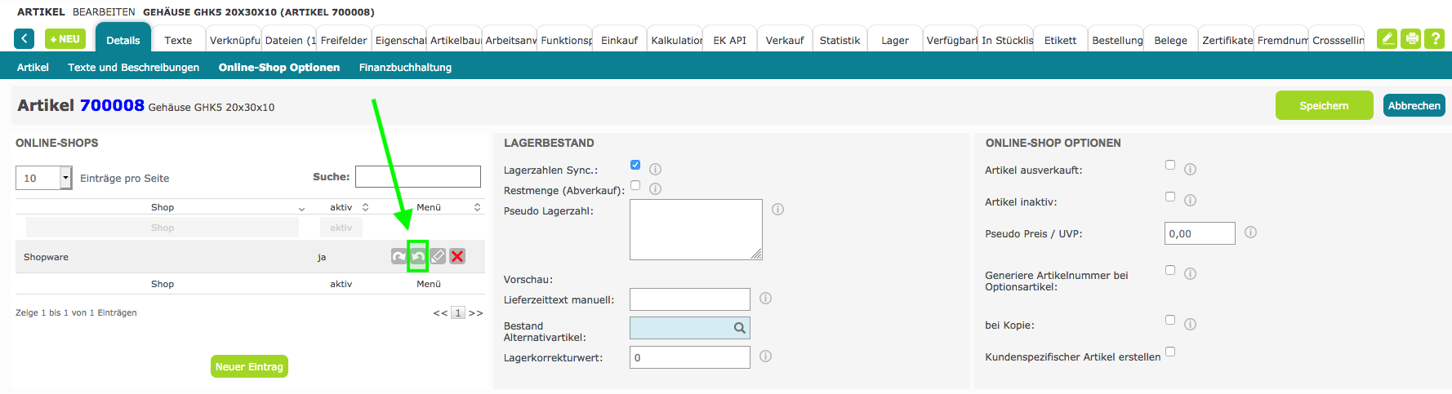The height and width of the screenshot is (394, 1452).
Task: Click the eraser edit icon in Shopware row
Action: 438,256
